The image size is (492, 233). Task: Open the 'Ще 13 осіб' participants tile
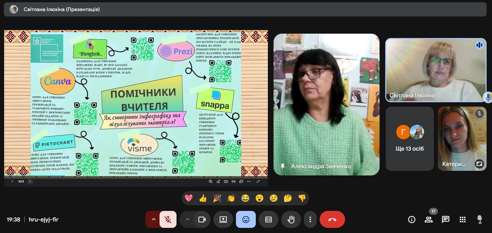(x=409, y=139)
